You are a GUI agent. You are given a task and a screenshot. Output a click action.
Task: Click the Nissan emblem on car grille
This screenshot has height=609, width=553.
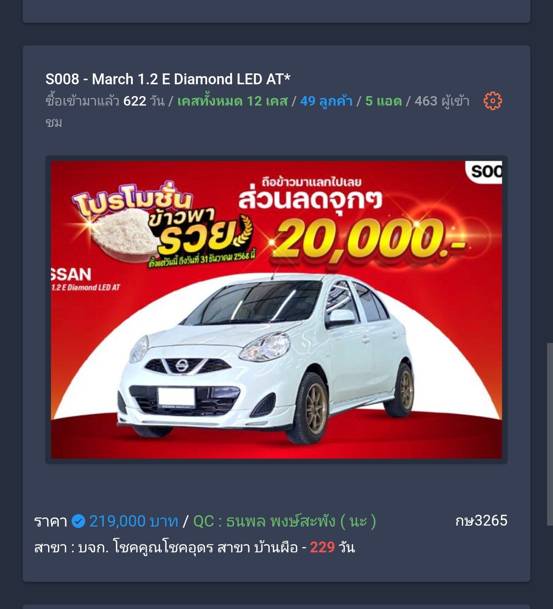(x=182, y=365)
